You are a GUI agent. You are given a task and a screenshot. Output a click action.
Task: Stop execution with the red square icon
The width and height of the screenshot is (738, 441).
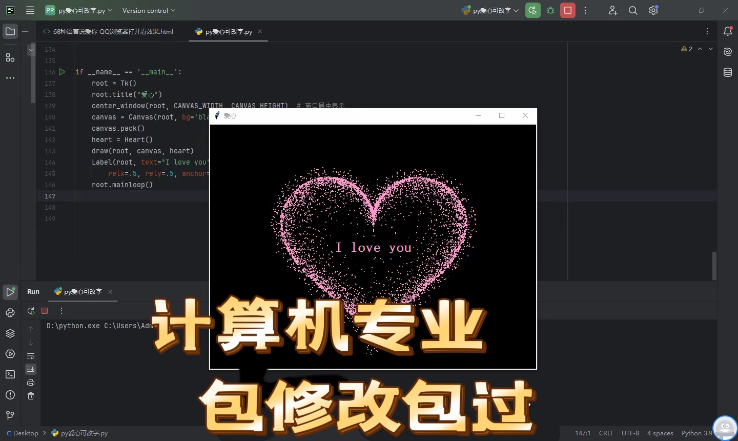pyautogui.click(x=568, y=10)
